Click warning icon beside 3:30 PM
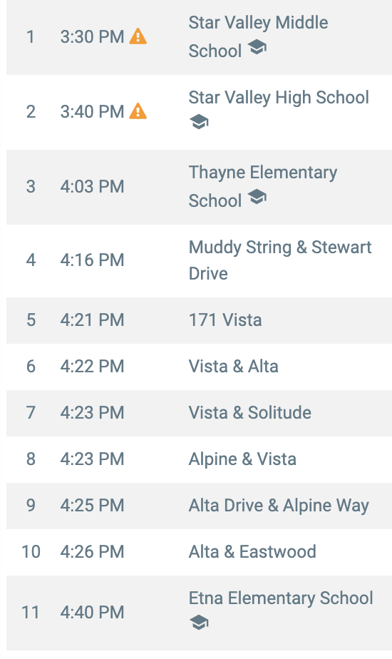 coord(138,36)
